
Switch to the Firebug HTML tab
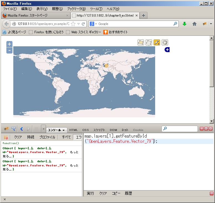(x=73, y=130)
